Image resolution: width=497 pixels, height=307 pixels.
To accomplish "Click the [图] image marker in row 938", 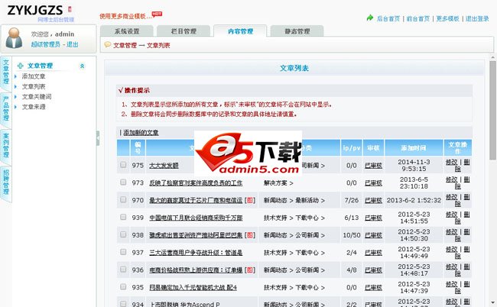I will pos(250,235).
